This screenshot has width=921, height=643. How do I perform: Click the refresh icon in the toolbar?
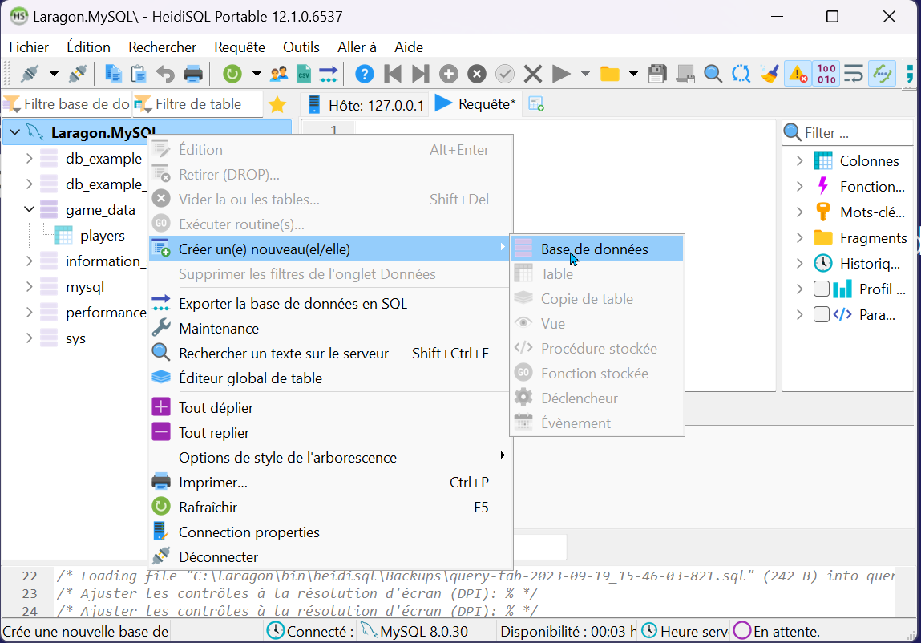coord(232,74)
